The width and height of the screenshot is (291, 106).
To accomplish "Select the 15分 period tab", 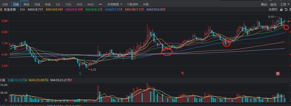I will click(68, 4).
